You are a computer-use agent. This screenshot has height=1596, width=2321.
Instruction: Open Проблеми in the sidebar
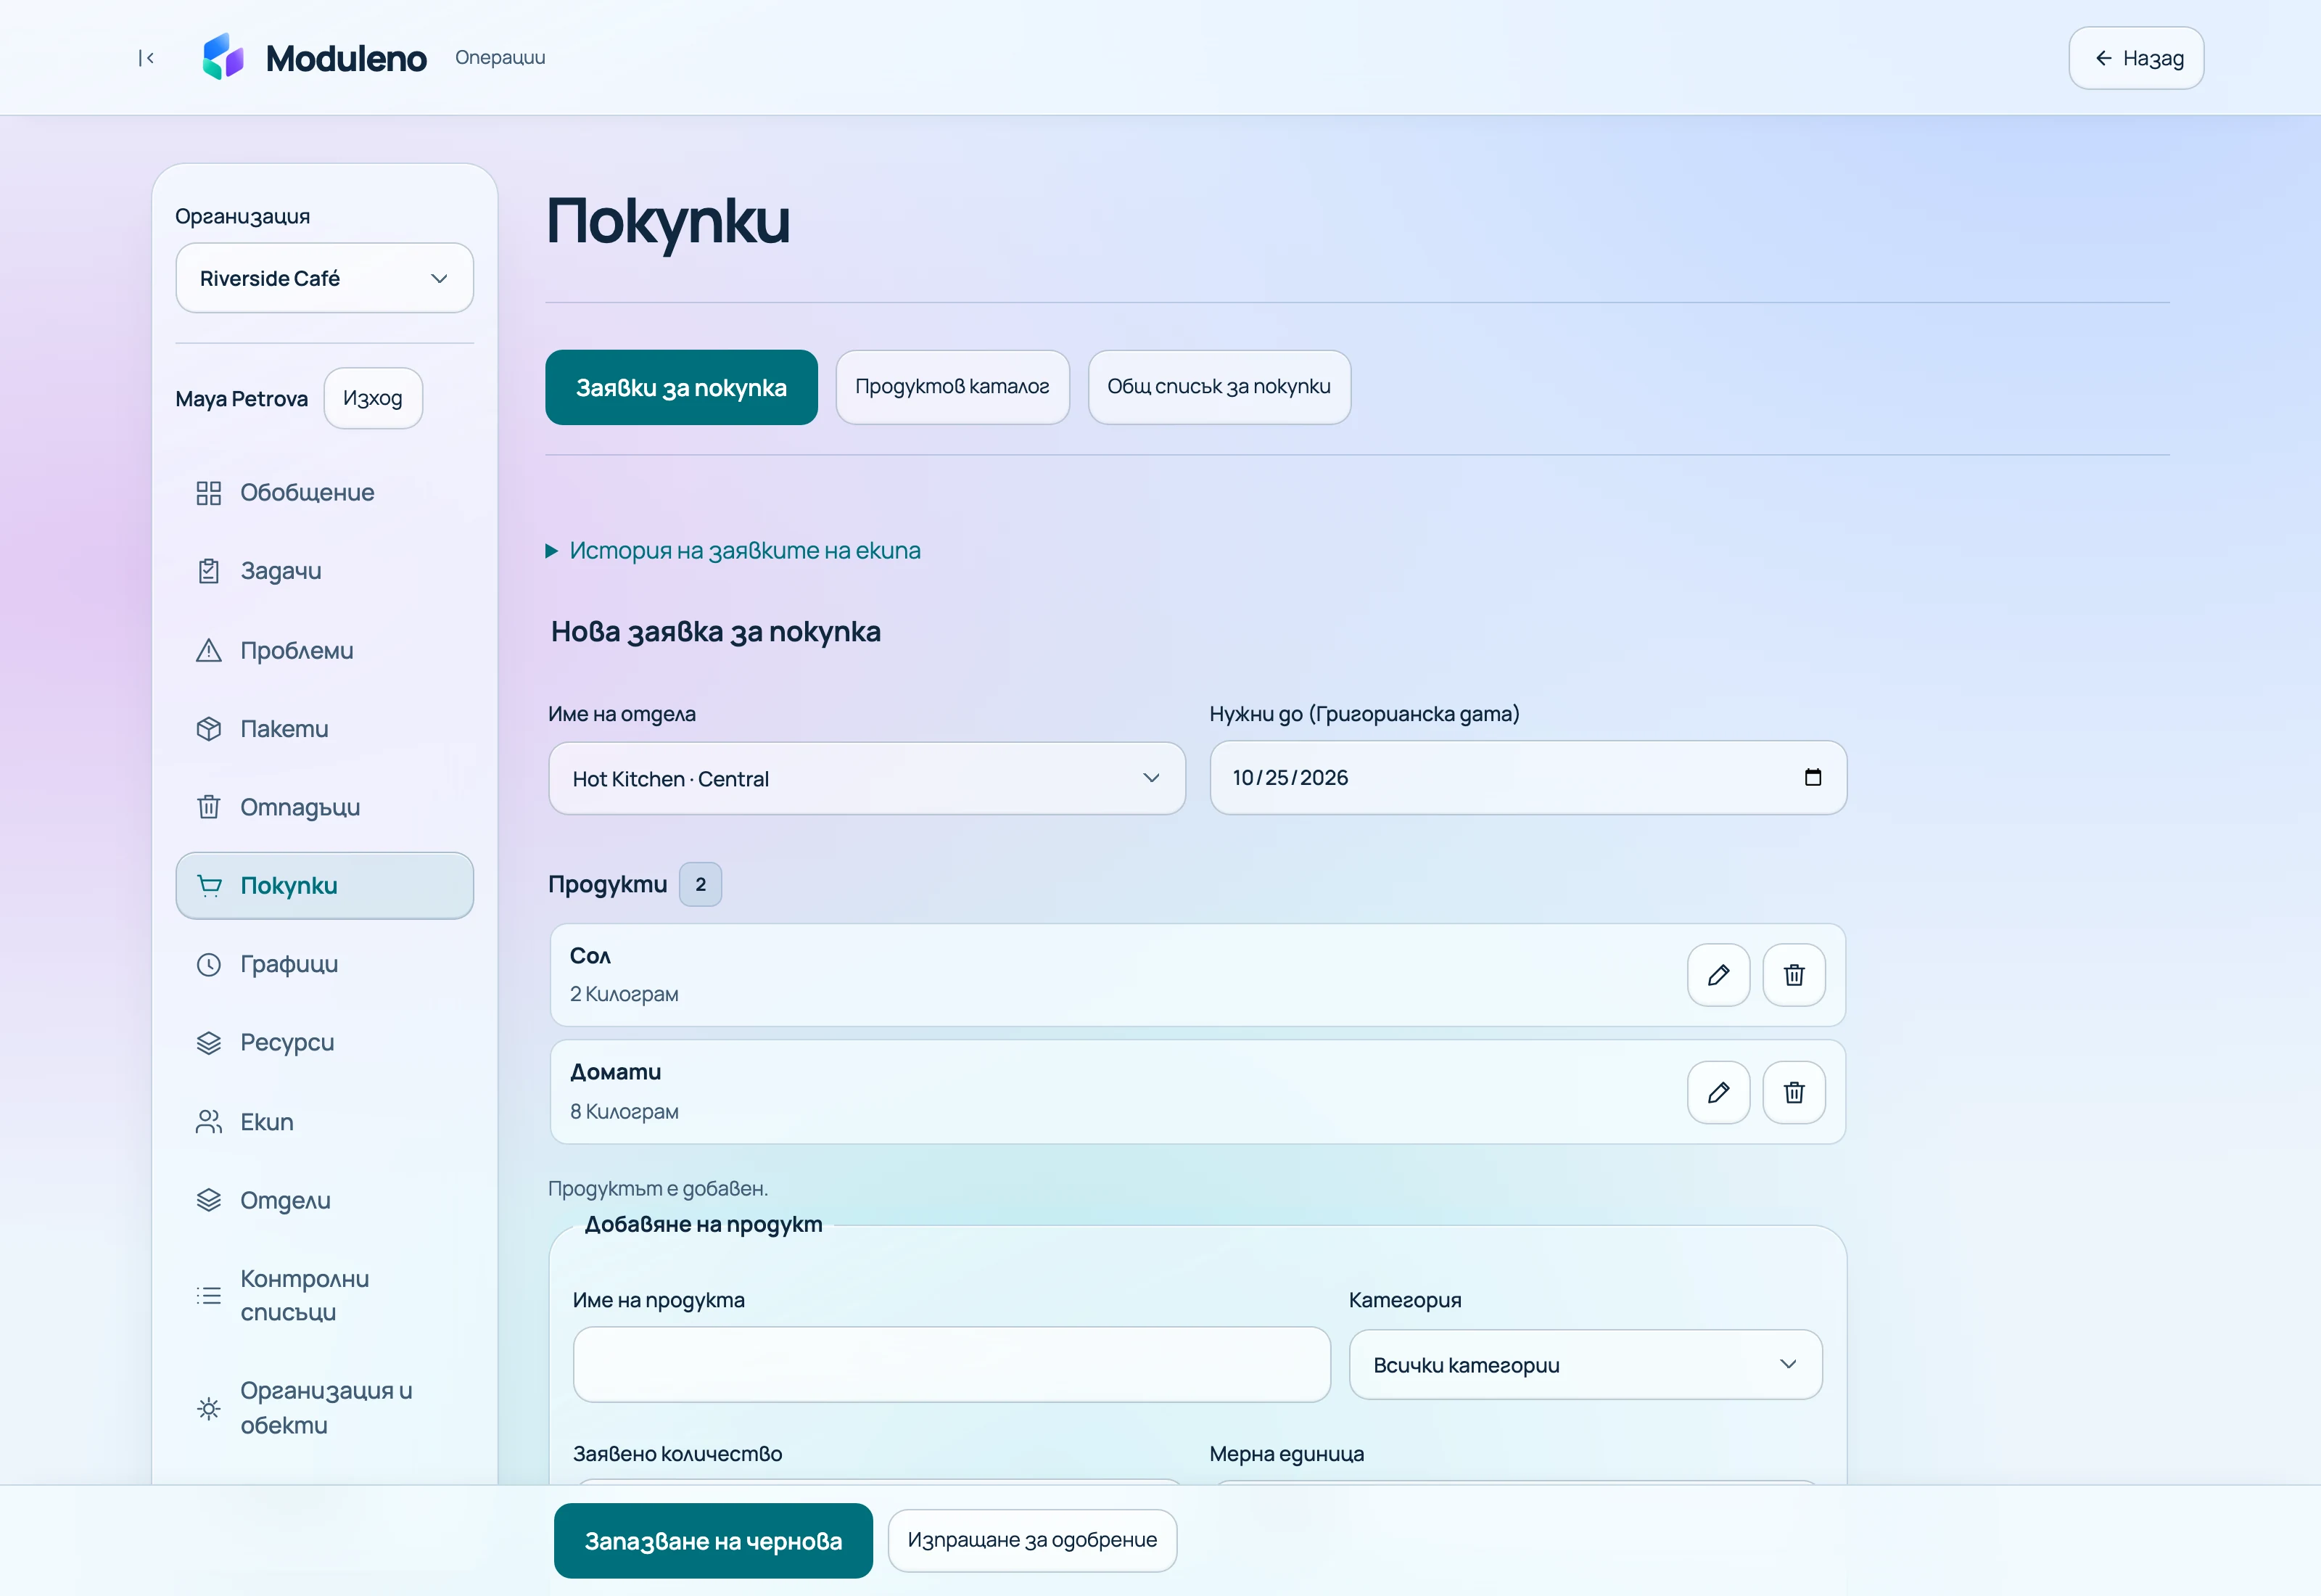click(324, 650)
